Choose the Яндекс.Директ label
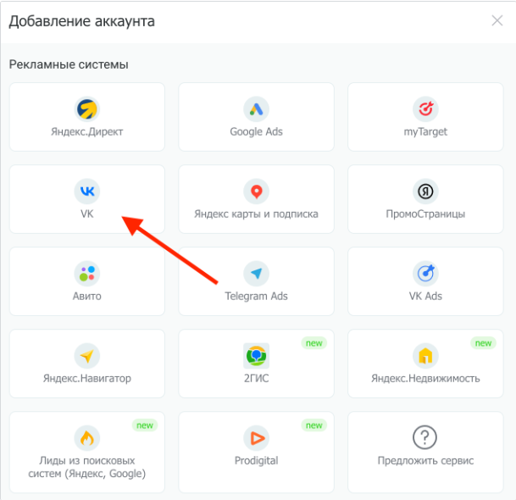The image size is (516, 500). pos(87,131)
